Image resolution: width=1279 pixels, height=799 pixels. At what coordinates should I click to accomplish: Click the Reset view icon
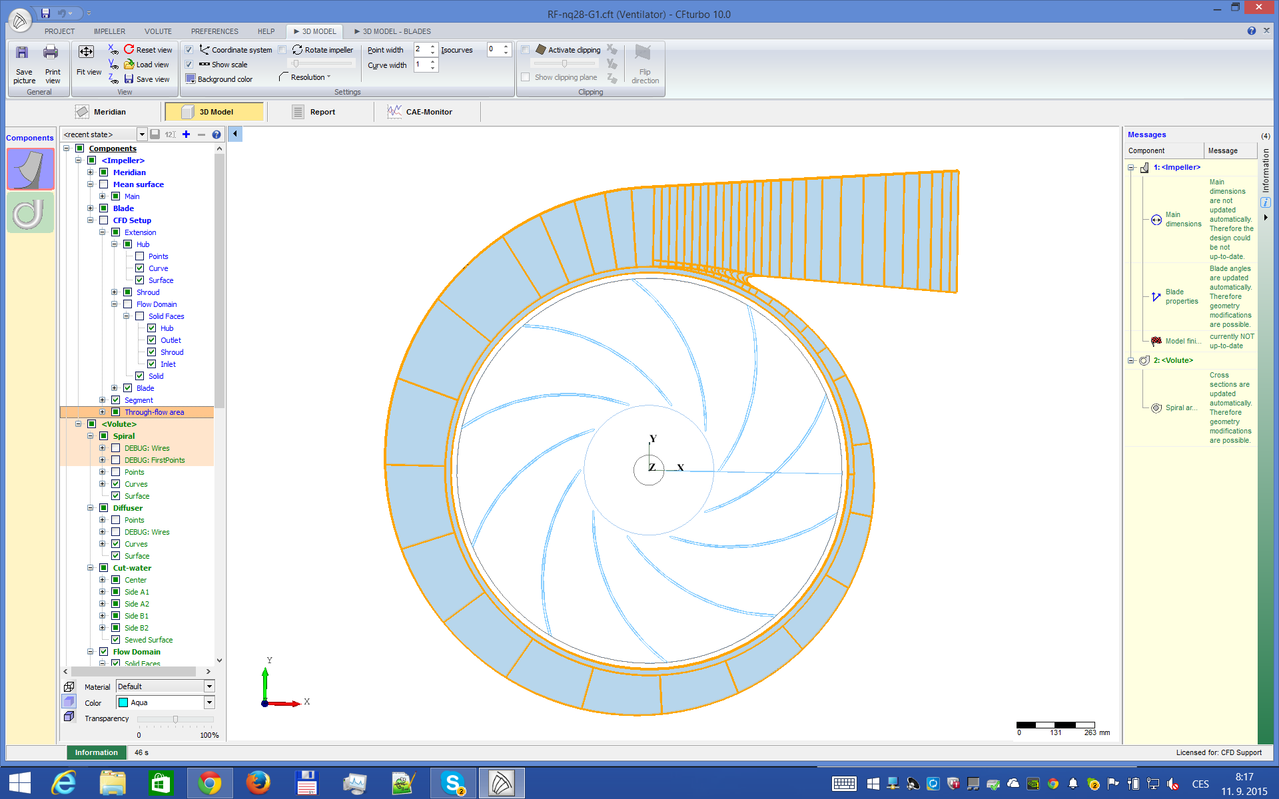(129, 49)
